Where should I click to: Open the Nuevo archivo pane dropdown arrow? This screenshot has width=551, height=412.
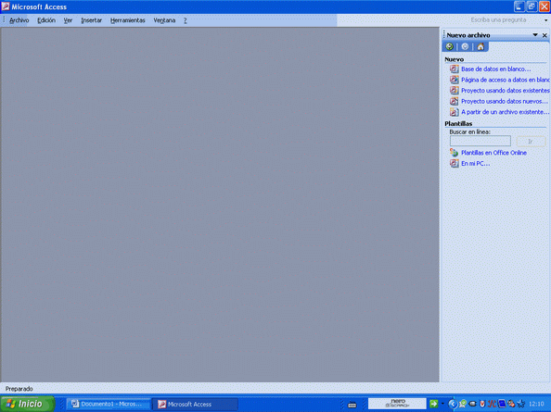535,35
